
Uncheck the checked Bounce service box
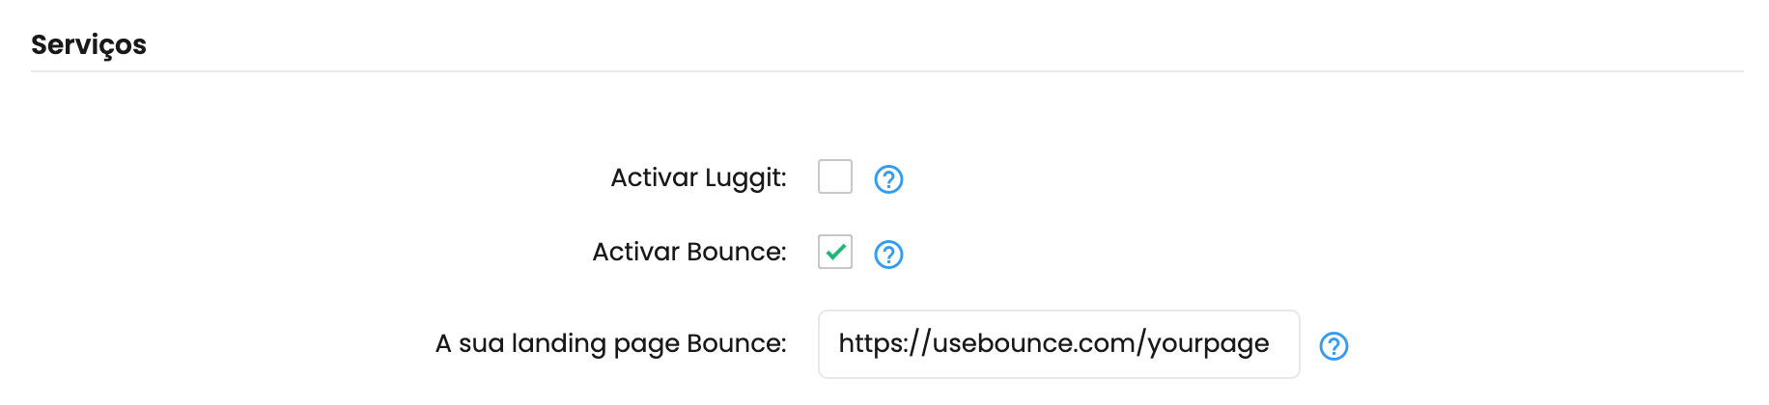[x=835, y=252]
